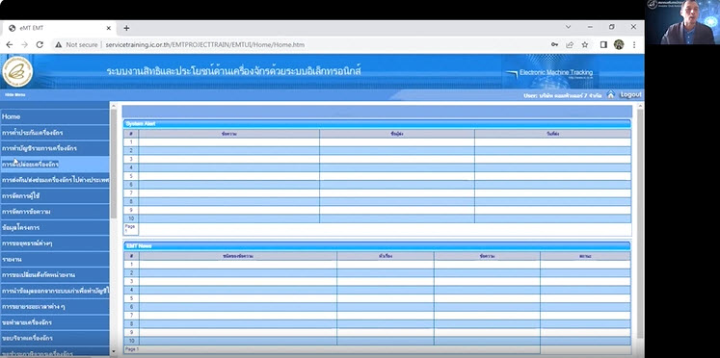Image resolution: width=720 pixels, height=358 pixels.
Task: Open the Home menu item
Action: [x=55, y=116]
